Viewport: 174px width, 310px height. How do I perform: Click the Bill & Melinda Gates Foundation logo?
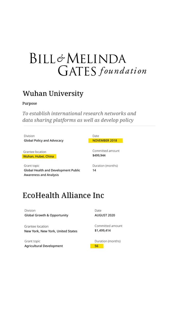click(x=88, y=64)
